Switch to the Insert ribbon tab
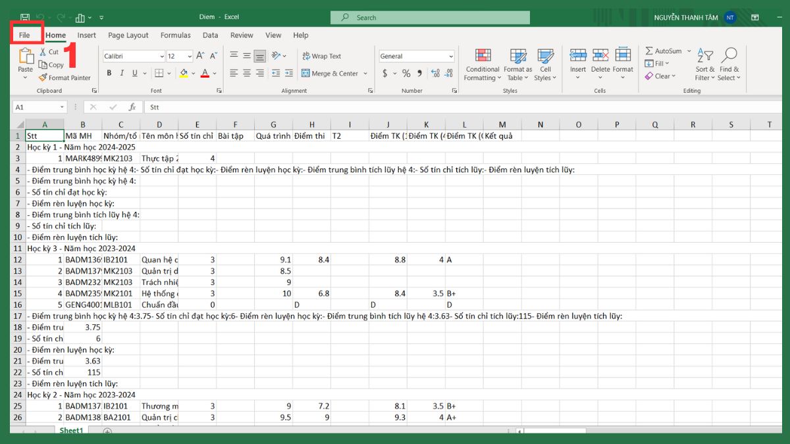Viewport: 790px width, 444px height. tap(86, 35)
